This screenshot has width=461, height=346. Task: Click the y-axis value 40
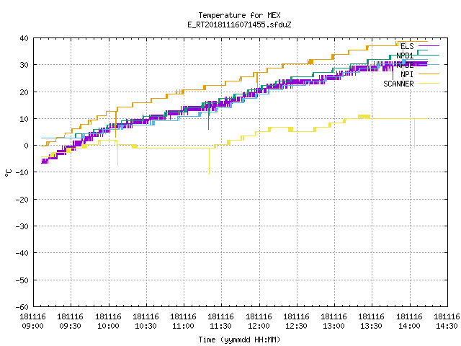24,38
